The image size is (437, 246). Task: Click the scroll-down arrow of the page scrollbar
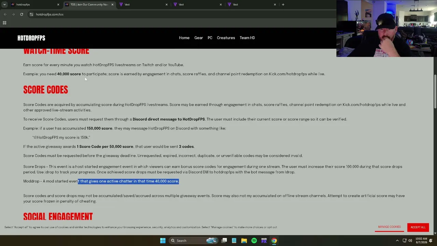tap(435, 233)
